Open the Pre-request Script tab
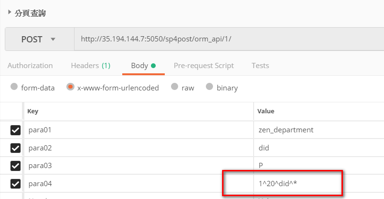This screenshot has height=199, width=384. click(203, 66)
